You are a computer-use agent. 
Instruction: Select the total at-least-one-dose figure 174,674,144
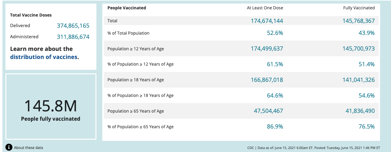[267, 21]
